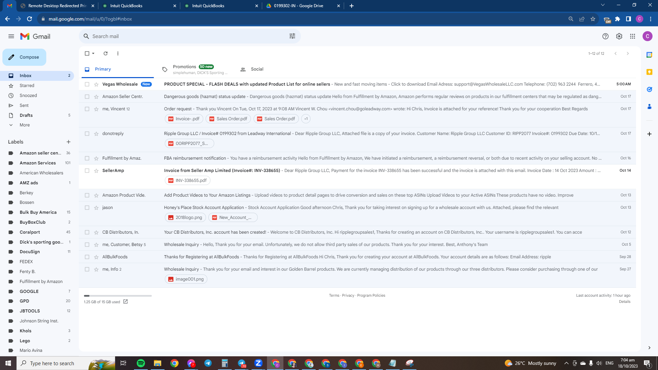Switch to the Google Drive browser tab
The width and height of the screenshot is (658, 370).
coord(303,5)
